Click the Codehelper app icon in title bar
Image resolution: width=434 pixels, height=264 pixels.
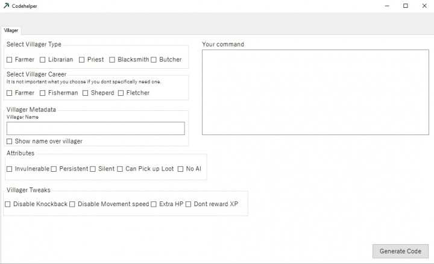click(6, 5)
